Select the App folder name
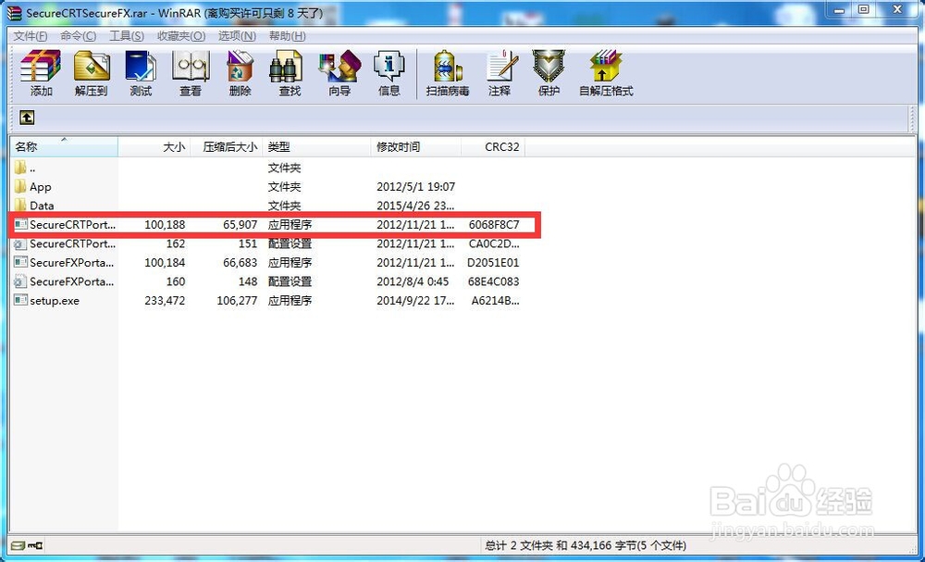Viewport: 925px width, 562px height. (41, 187)
